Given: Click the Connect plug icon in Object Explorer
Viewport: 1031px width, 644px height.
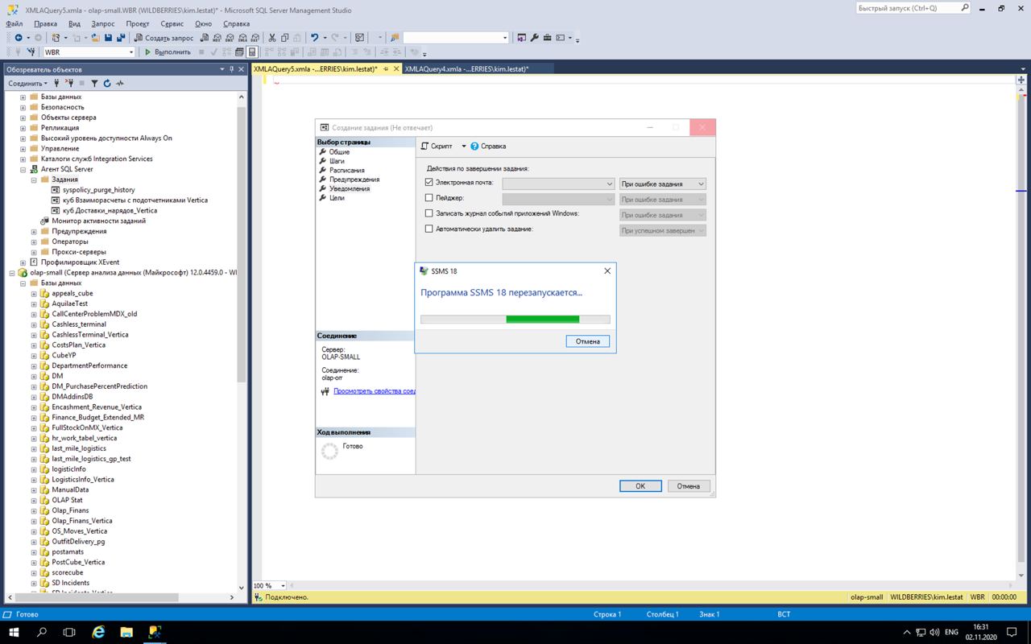Looking at the screenshot, I should [56, 83].
